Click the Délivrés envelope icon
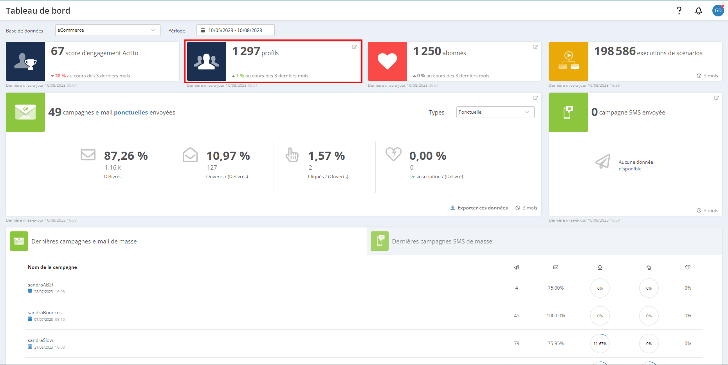The width and height of the screenshot is (728, 365). (x=88, y=155)
